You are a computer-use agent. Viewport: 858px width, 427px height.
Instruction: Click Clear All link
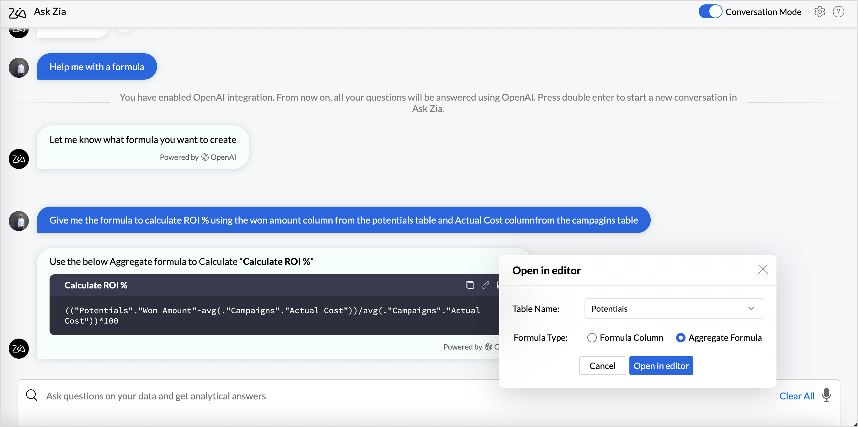[x=797, y=396]
